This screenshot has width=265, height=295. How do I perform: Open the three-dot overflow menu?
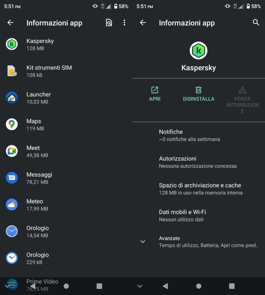tap(124, 23)
